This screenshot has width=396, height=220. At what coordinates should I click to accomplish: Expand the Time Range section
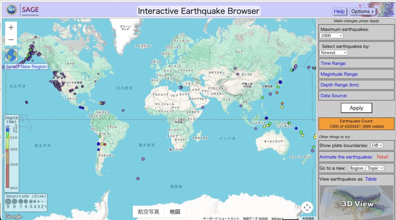333,63
